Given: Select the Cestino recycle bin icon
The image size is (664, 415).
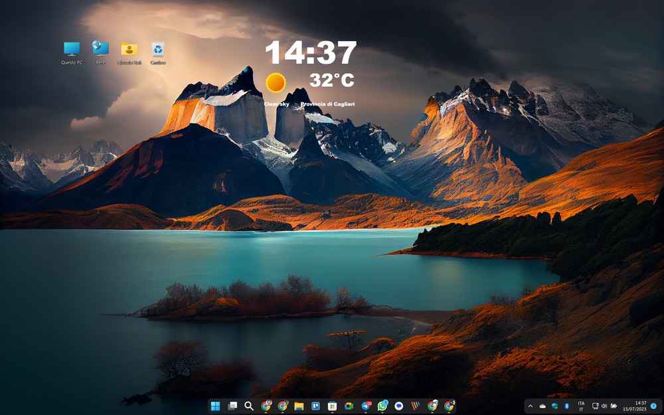Looking at the screenshot, I should (158, 49).
